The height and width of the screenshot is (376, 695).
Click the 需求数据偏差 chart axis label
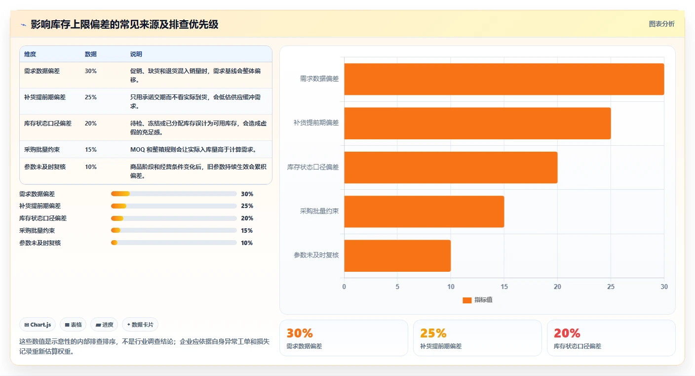[x=319, y=79]
